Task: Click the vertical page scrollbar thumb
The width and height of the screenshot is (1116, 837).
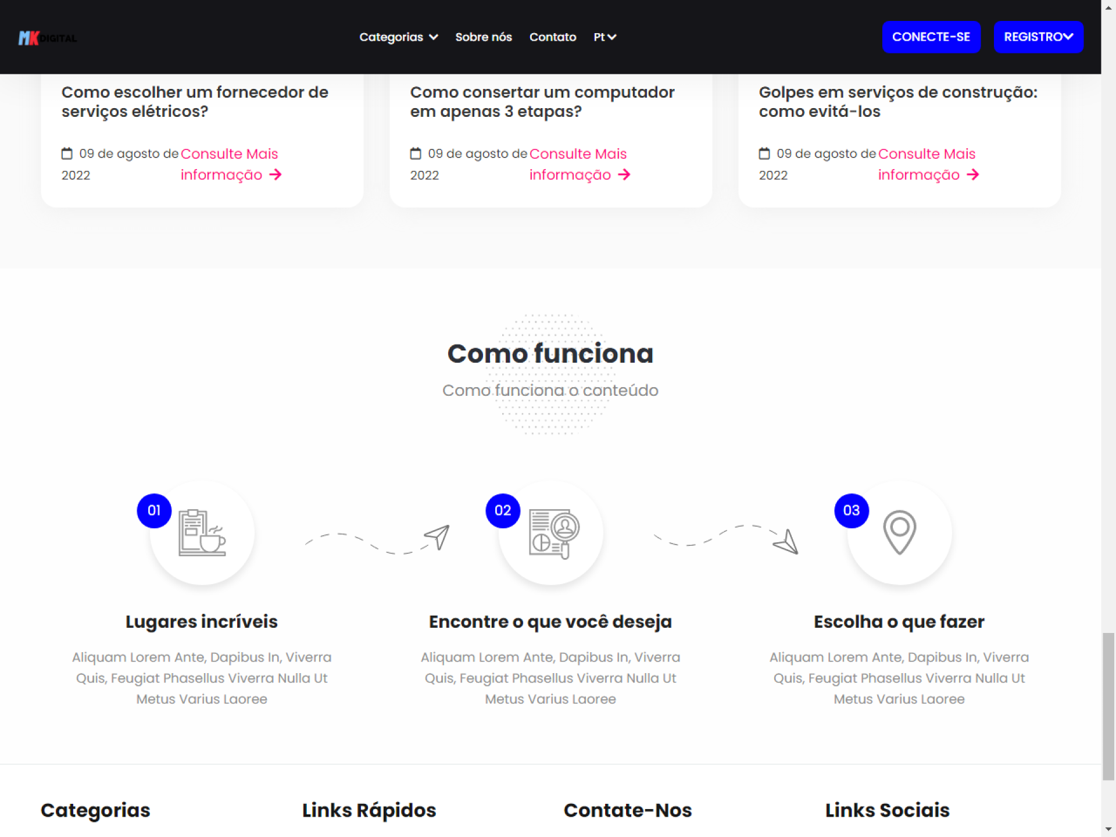Action: pos(1108,706)
